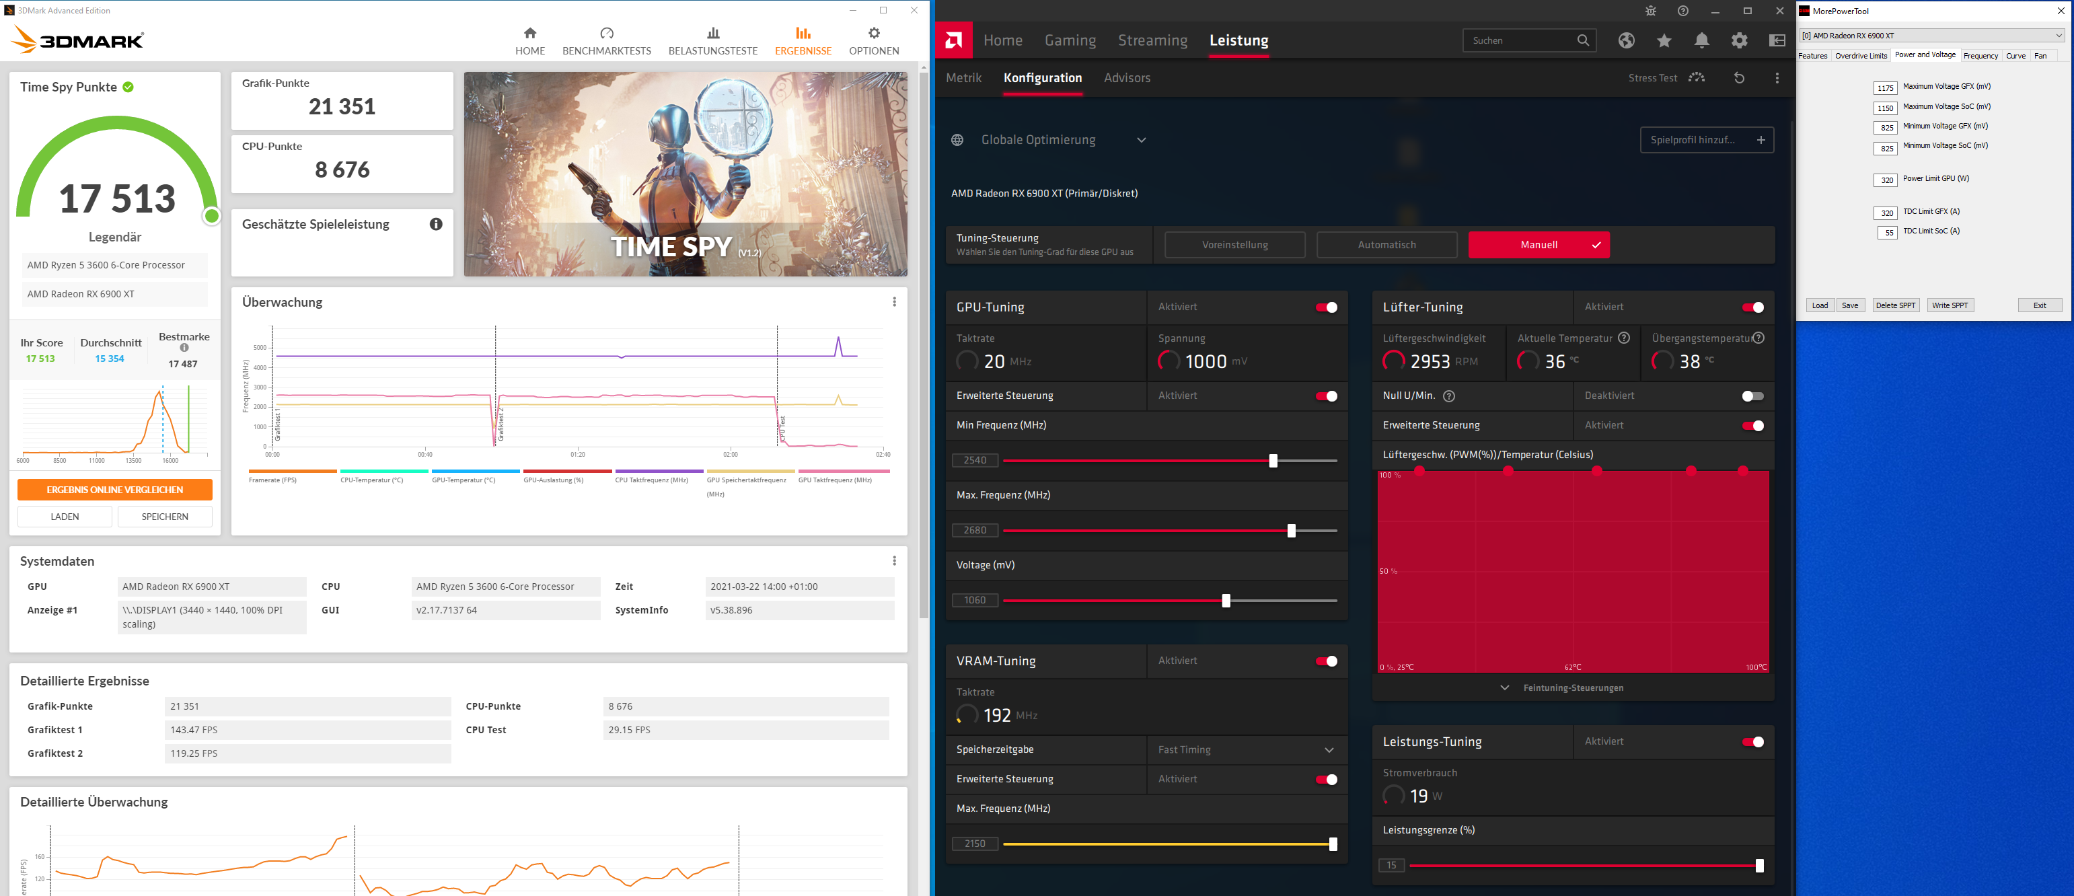Screen dimensions: 2074x896
Task: Click the reset tuning undo arrow icon
Action: pos(1739,78)
